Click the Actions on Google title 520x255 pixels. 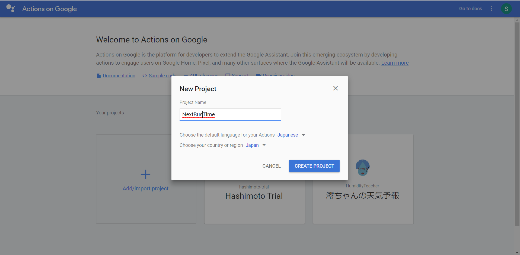[x=49, y=9]
